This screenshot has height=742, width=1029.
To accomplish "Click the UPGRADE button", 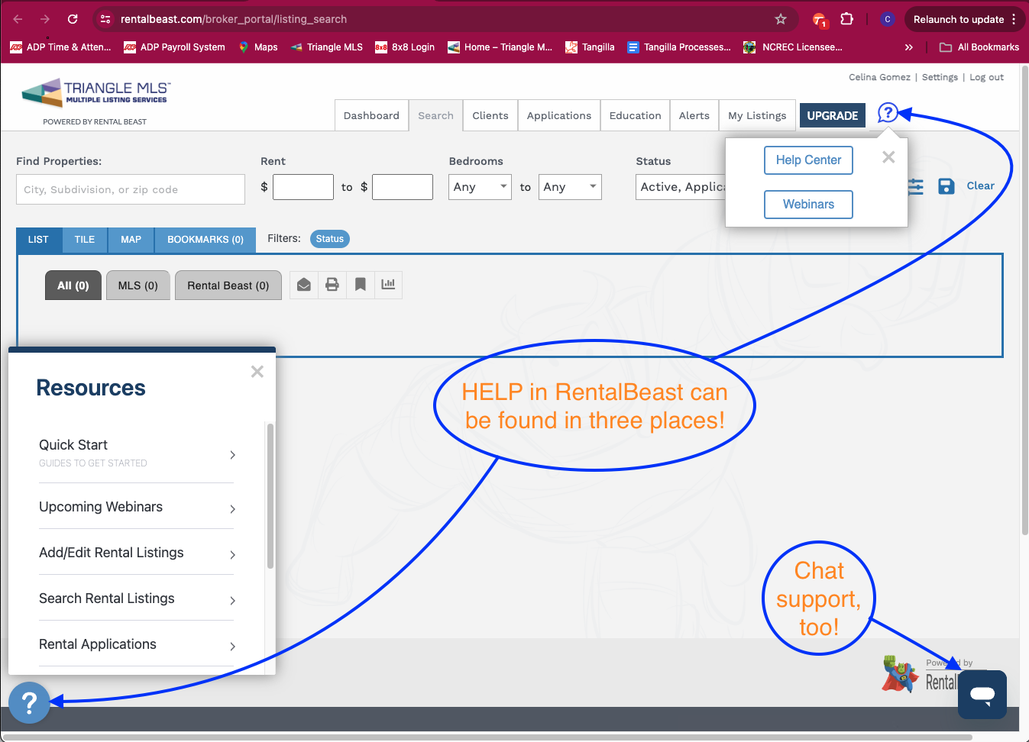I will pos(833,116).
